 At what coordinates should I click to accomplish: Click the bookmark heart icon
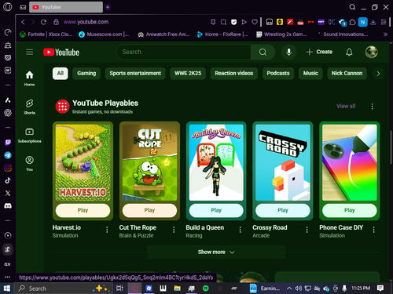255,22
